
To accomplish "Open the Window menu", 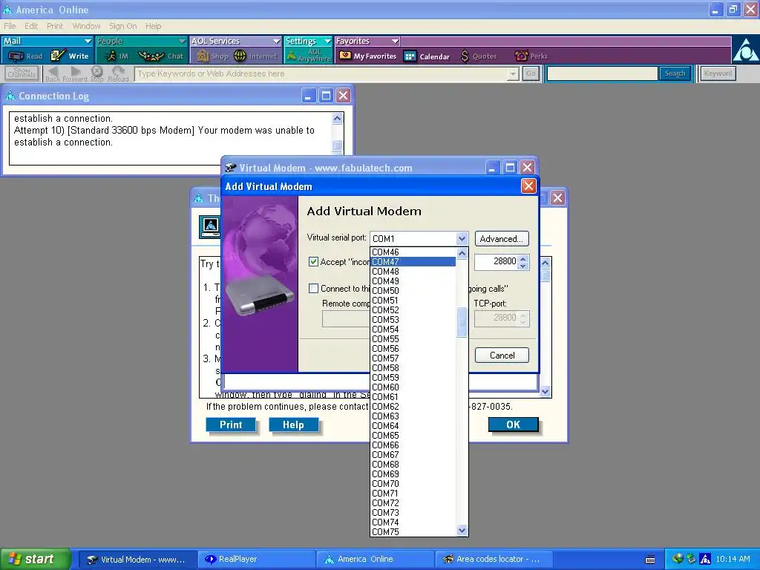I will tap(86, 26).
